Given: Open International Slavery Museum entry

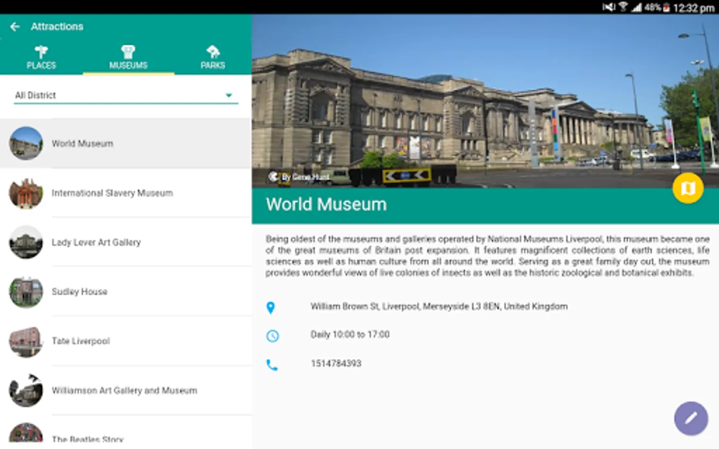Looking at the screenshot, I should click(126, 193).
